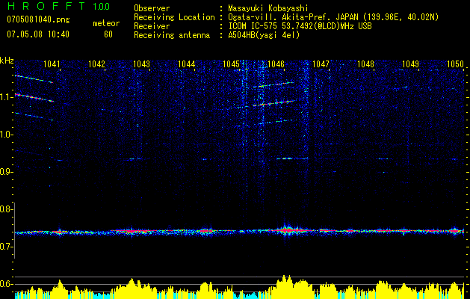
Task: Click the 1049 time marker
Action: click(410, 64)
